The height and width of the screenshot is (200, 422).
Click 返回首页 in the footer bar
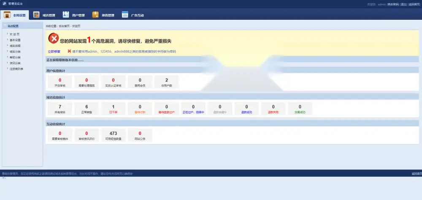[417, 173]
